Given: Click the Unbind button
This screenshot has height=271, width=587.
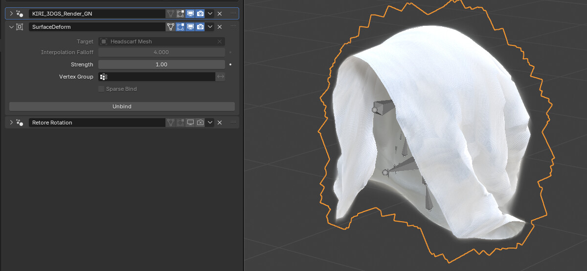Looking at the screenshot, I should (122, 106).
